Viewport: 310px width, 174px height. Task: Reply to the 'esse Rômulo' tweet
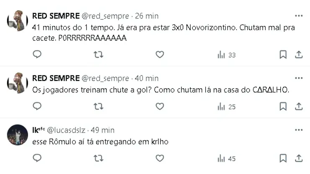pos(37,159)
